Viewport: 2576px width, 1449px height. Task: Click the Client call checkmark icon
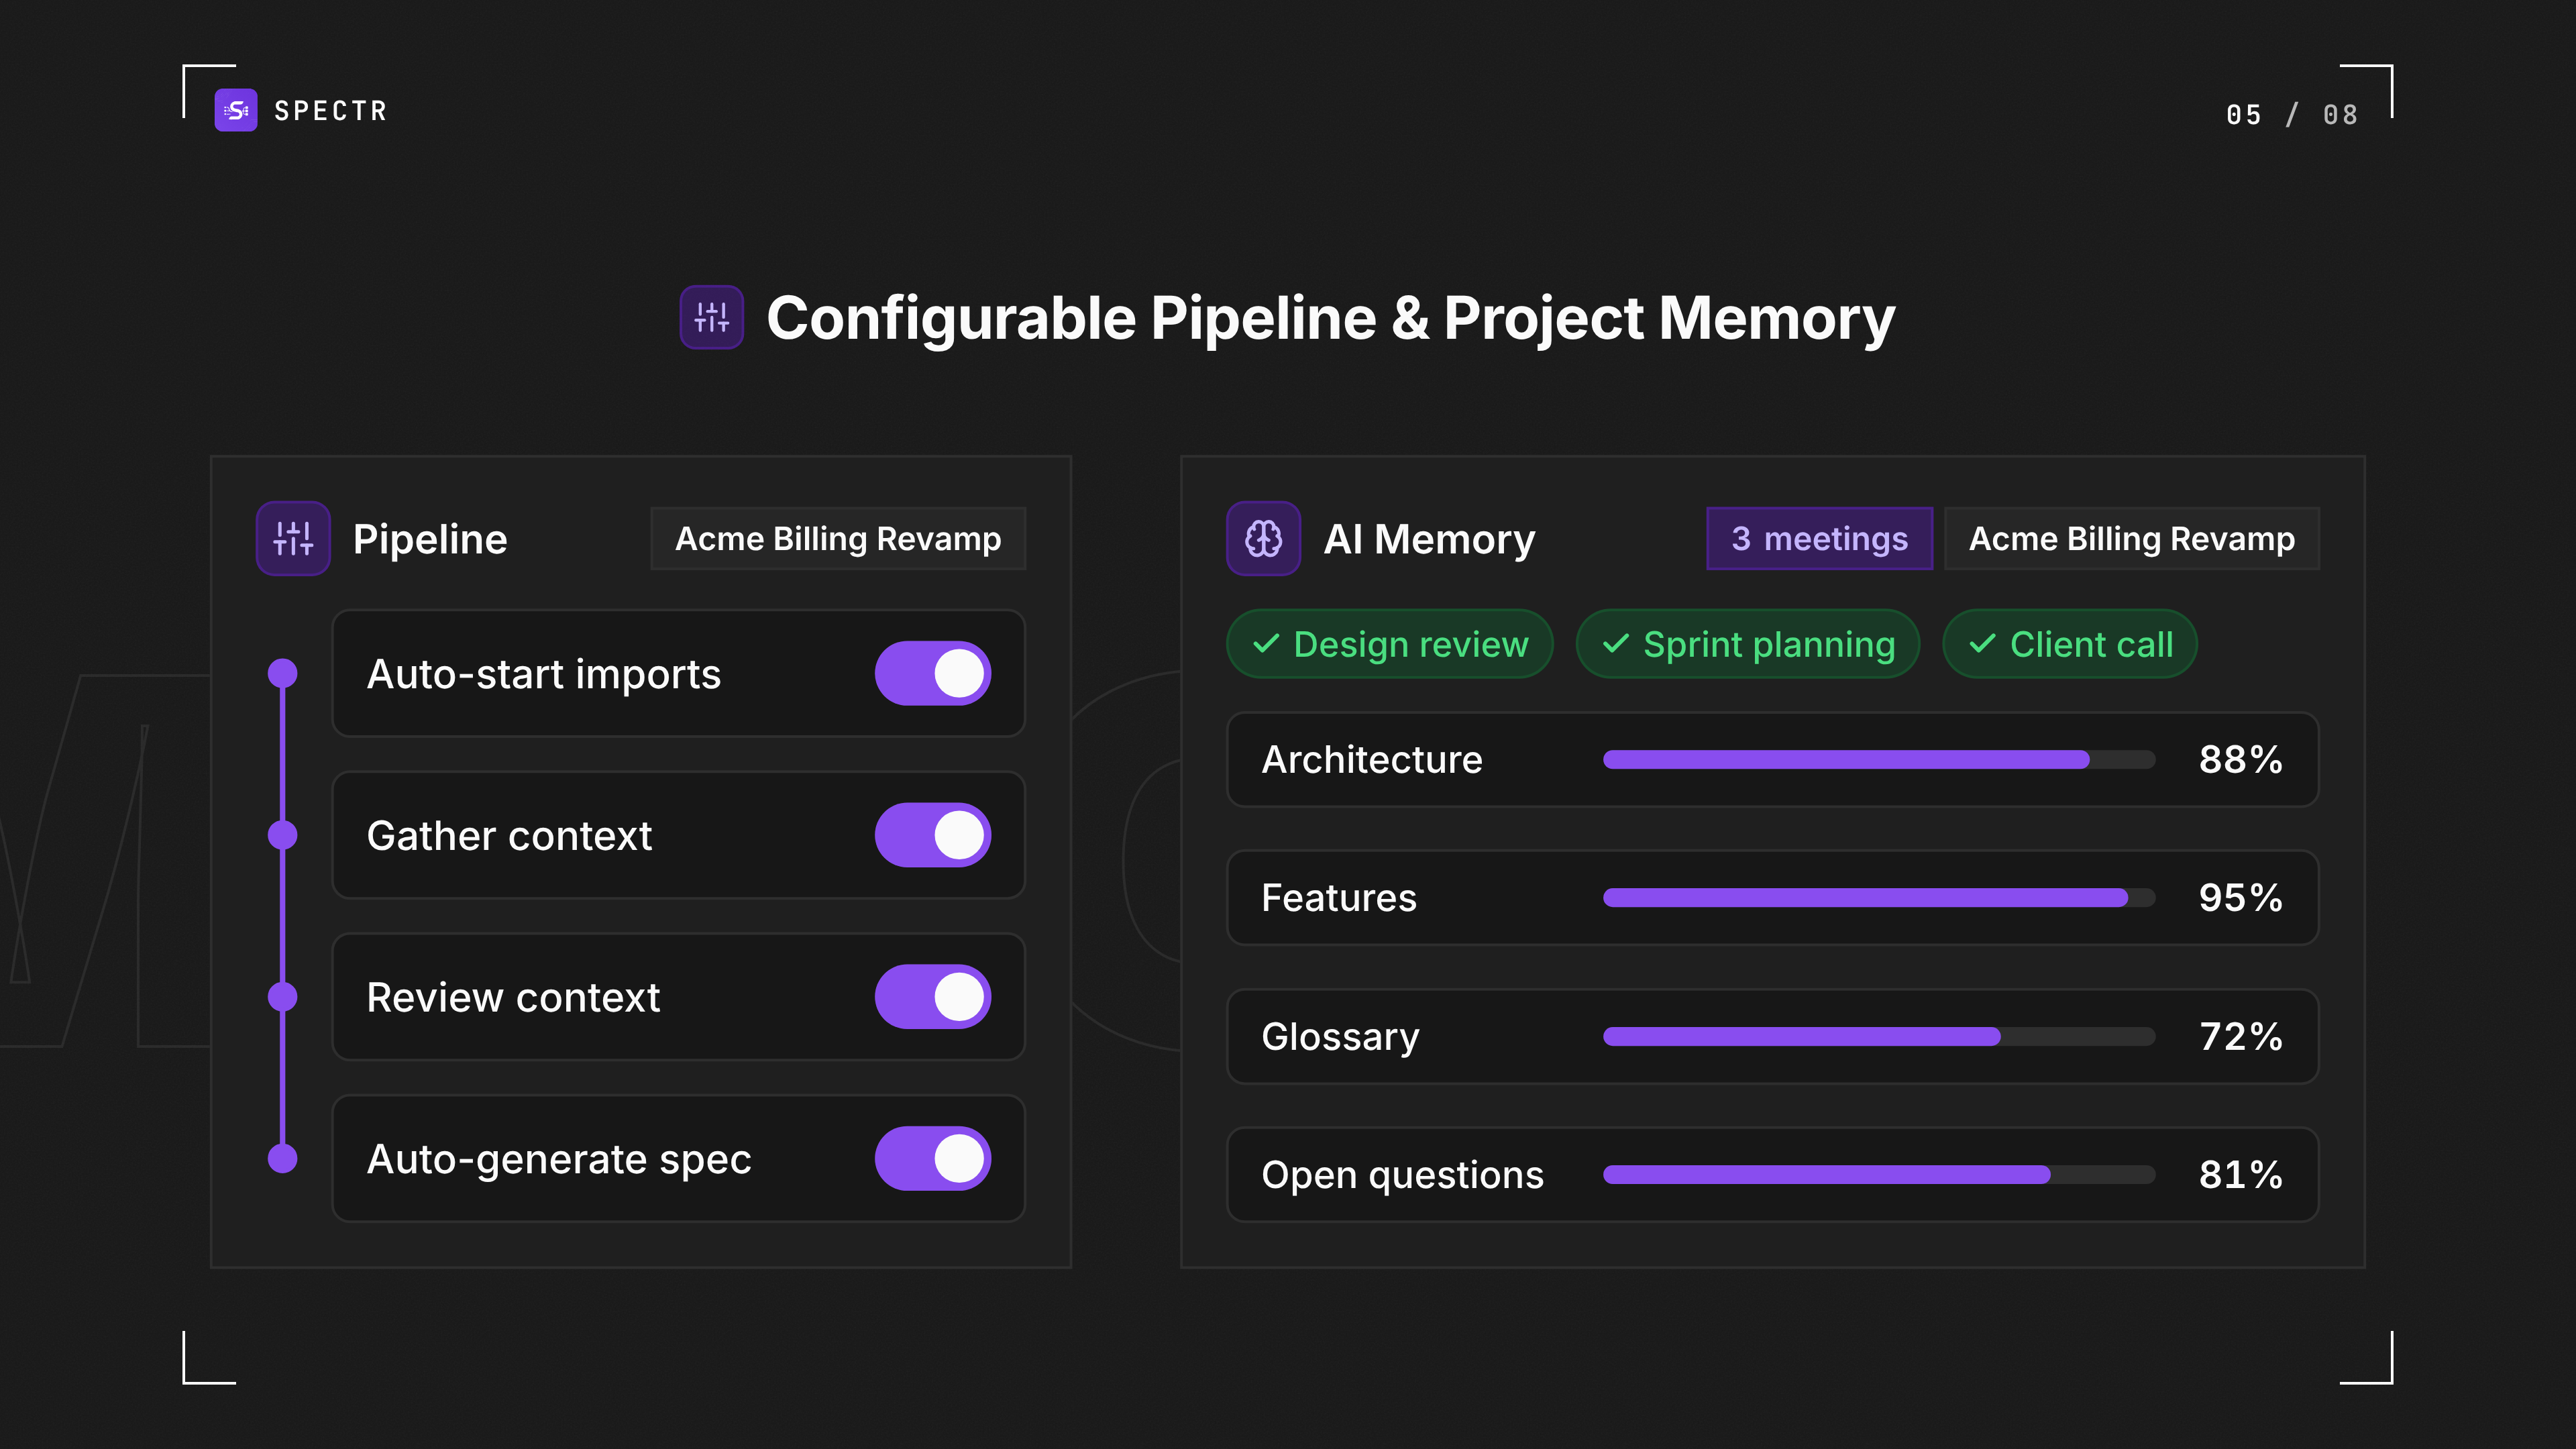[x=1982, y=644]
